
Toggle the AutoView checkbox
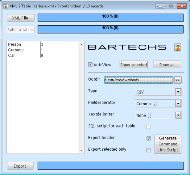click(90, 64)
